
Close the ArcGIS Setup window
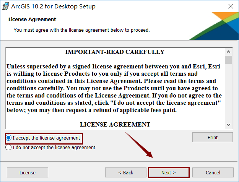[x=231, y=6]
